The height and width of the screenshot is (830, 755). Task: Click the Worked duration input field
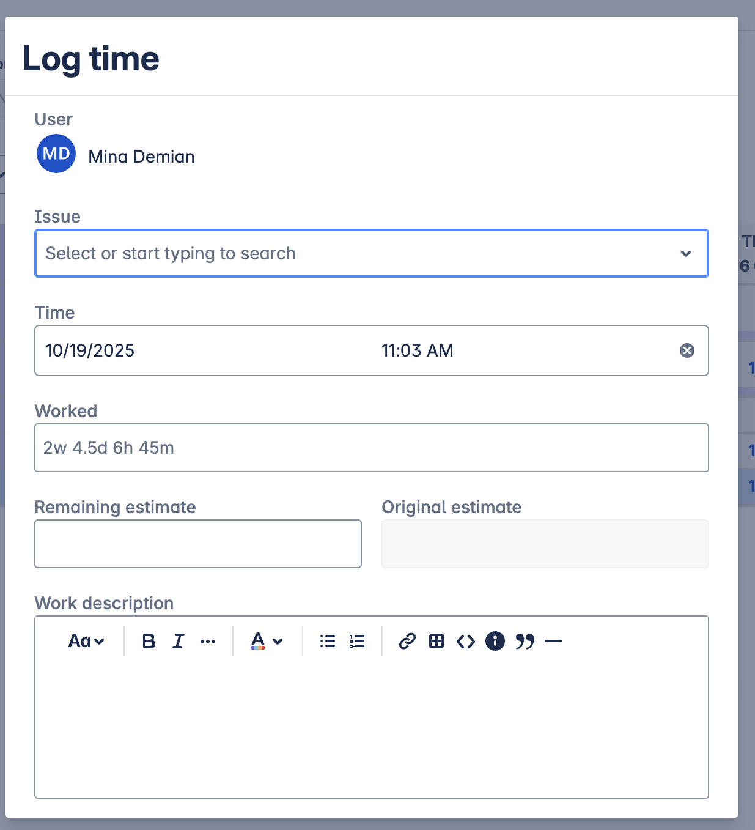371,448
